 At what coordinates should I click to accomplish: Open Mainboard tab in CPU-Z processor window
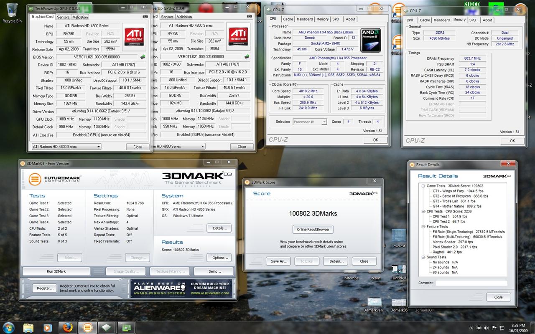point(305,19)
